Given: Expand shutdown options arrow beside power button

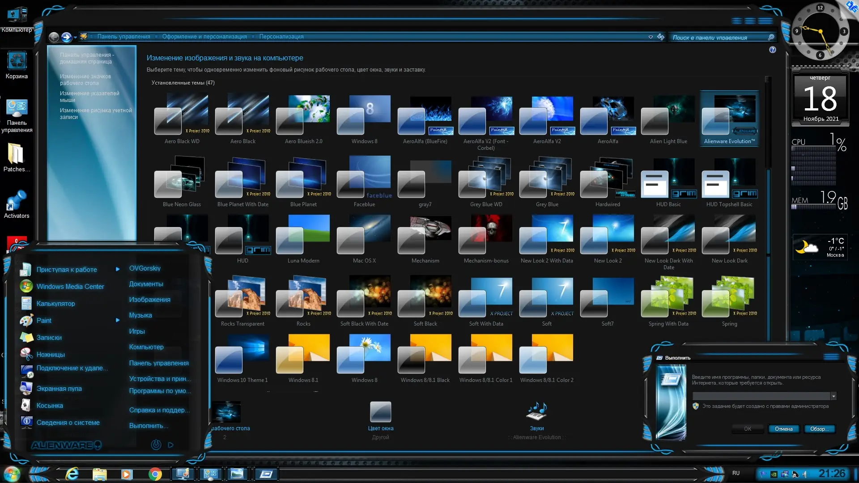Looking at the screenshot, I should 170,445.
